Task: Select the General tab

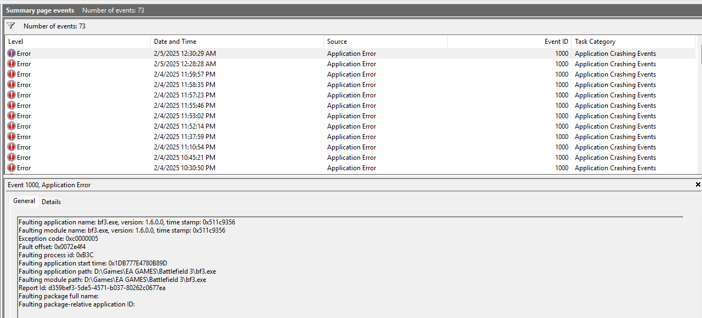Action: coord(24,201)
